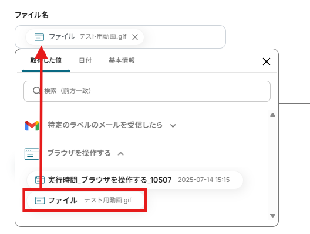This screenshot has width=310, height=234.
Task: Close the value picker panel
Action: 267,61
